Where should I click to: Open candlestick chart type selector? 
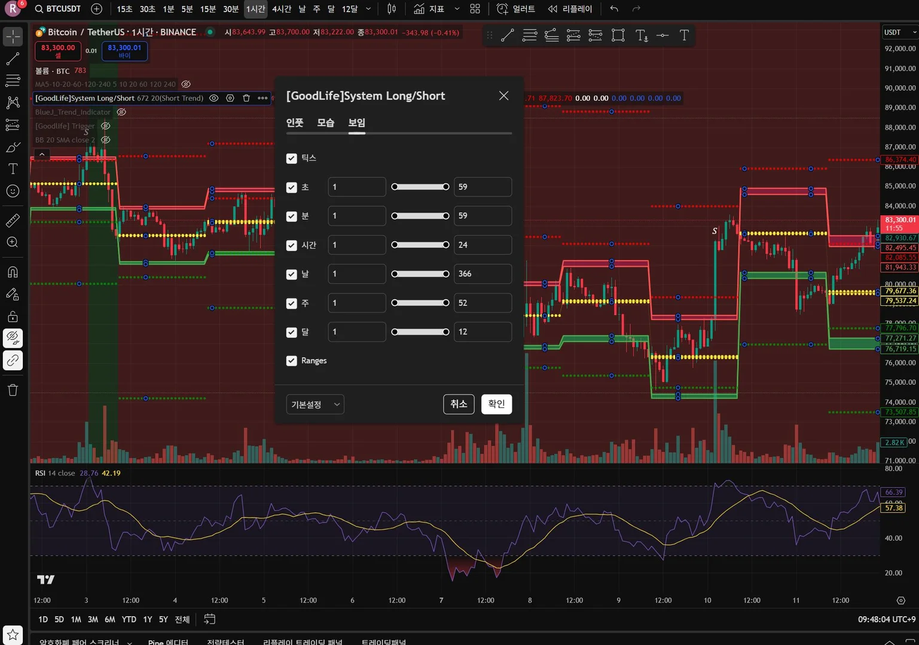(x=392, y=9)
